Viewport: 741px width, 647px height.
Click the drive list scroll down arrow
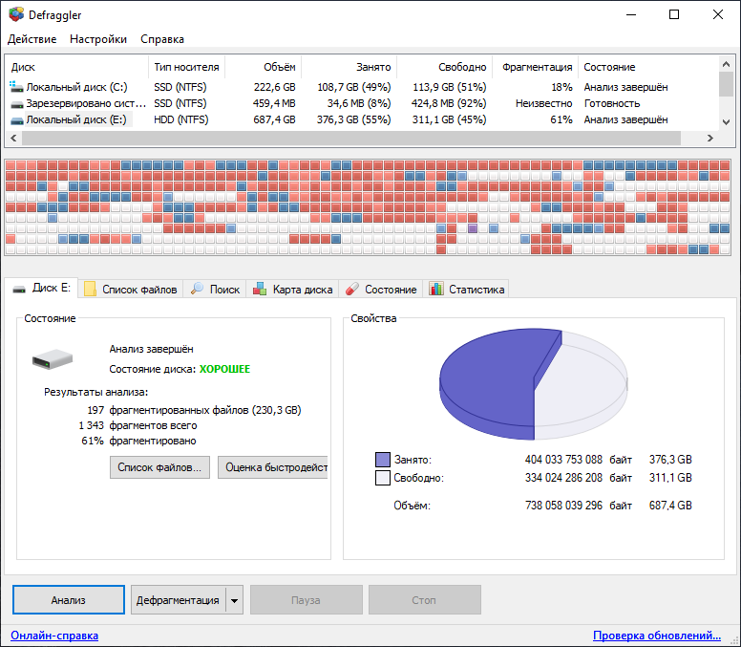727,122
